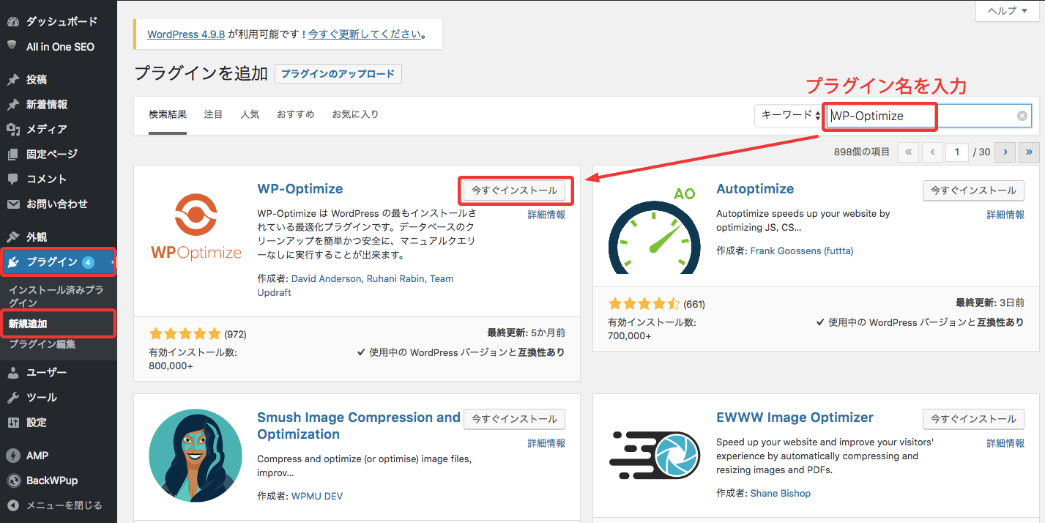Install the WP-Optimize plugin now
The image size is (1045, 523).
click(514, 190)
